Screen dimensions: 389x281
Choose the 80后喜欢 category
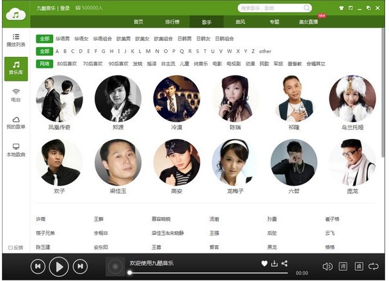(x=67, y=64)
